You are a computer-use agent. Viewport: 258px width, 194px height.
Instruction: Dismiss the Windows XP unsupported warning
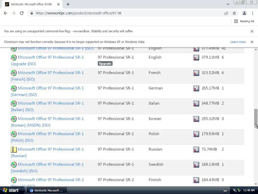252,42
